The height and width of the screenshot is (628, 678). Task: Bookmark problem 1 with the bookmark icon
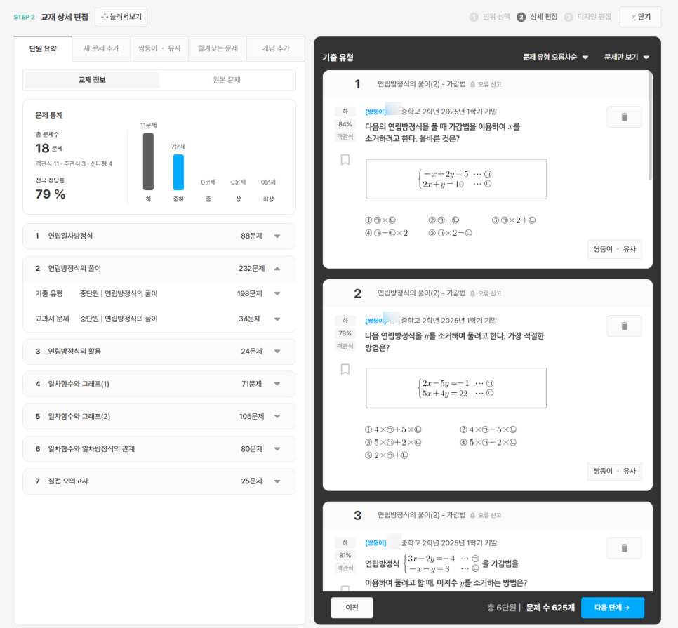(345, 160)
